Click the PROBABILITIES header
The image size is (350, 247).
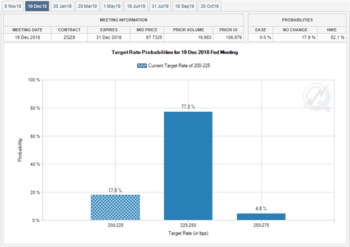pyautogui.click(x=297, y=20)
